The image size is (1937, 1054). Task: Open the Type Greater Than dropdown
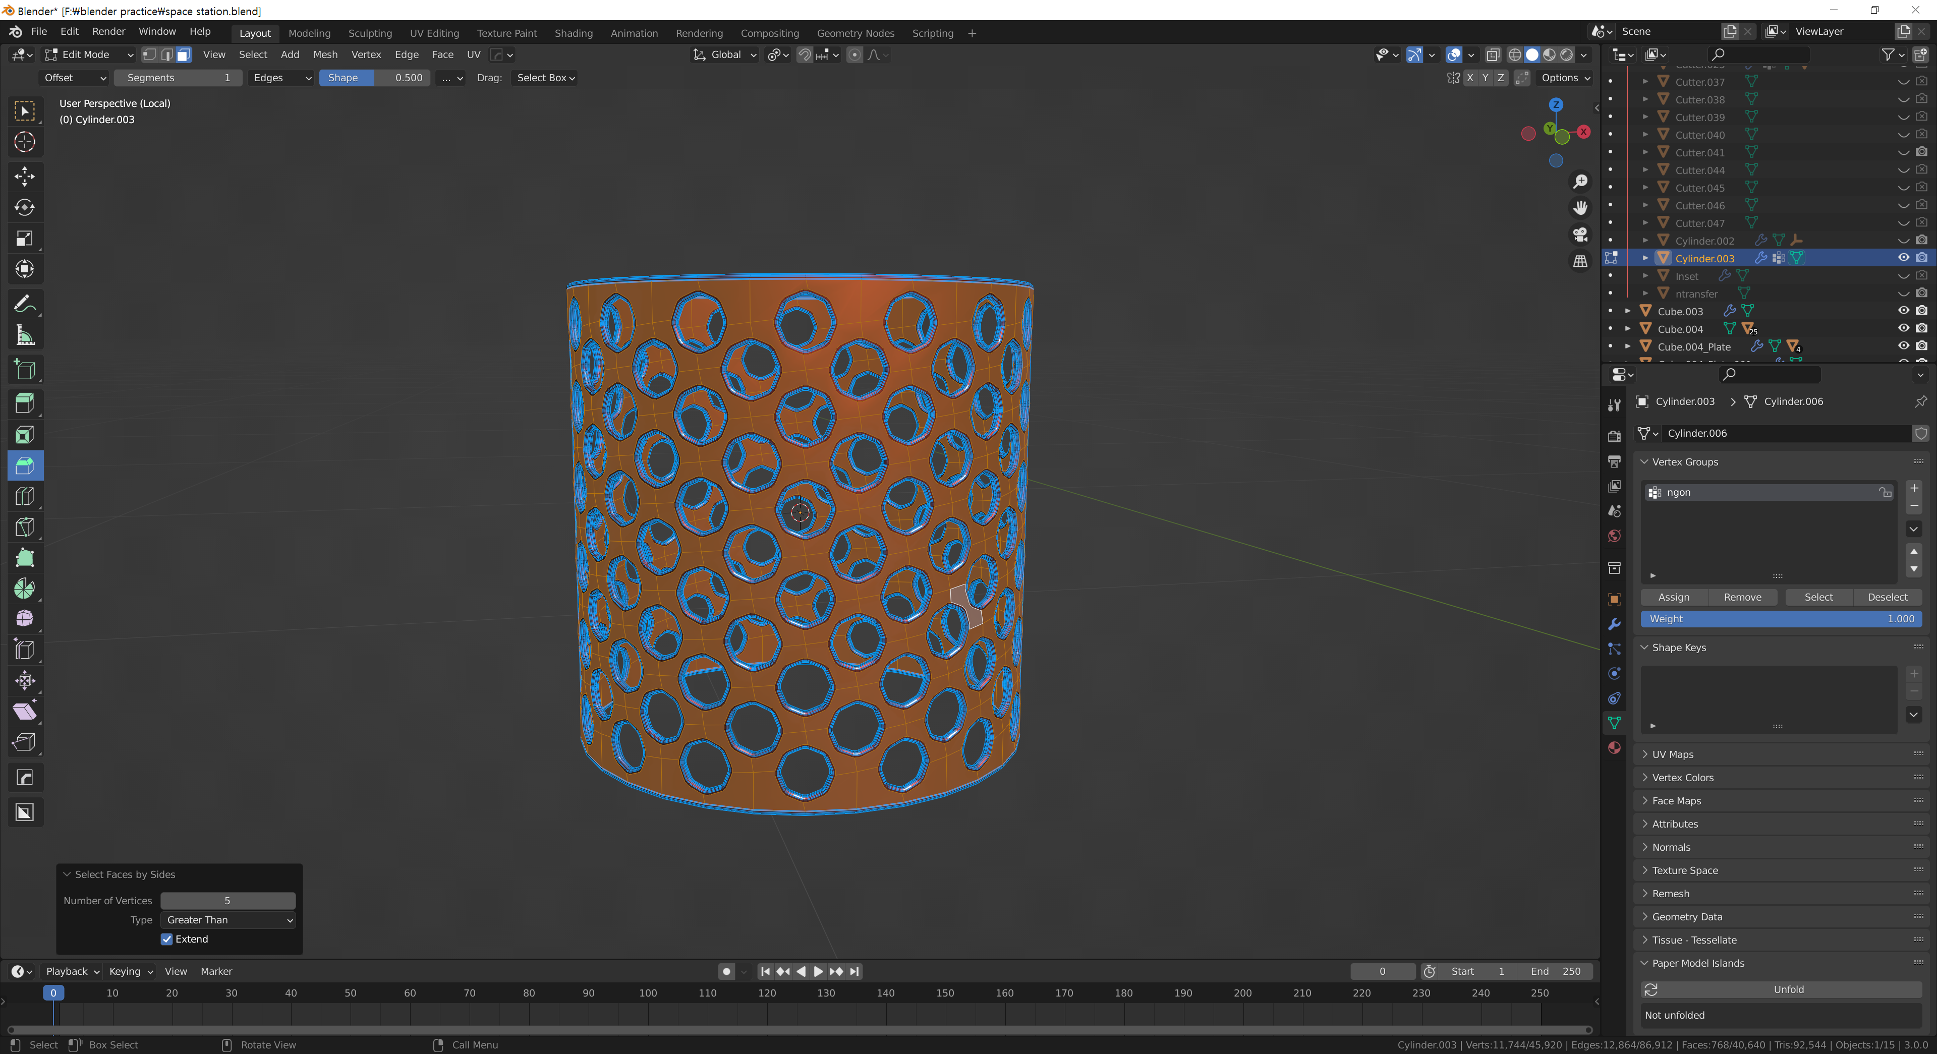pyautogui.click(x=228, y=919)
